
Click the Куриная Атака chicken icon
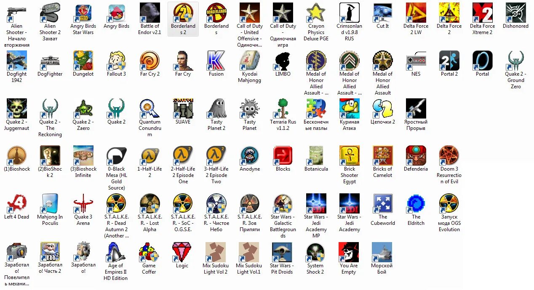349,108
